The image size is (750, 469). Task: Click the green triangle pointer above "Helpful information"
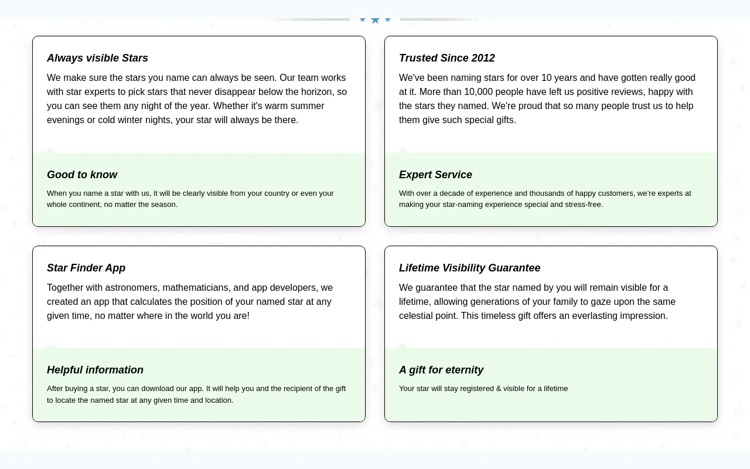tap(50, 346)
